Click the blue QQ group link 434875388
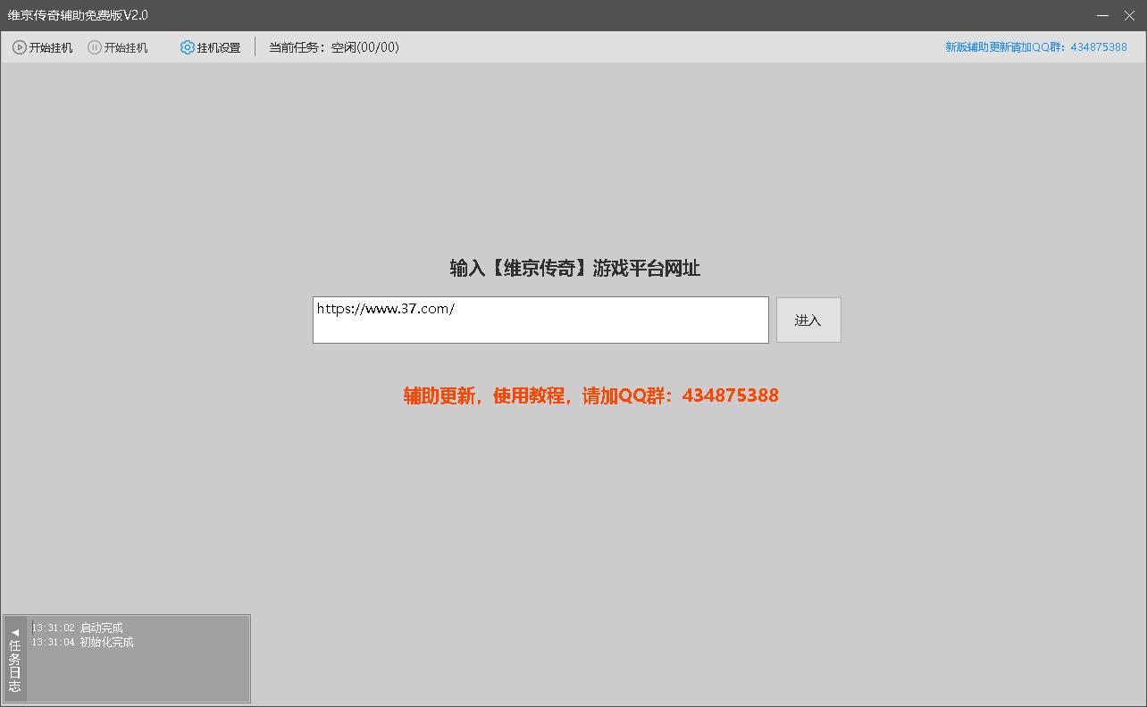The width and height of the screenshot is (1147, 707). point(1036,47)
